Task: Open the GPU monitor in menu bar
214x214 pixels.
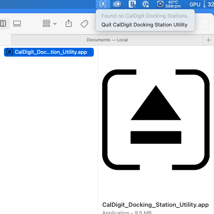Action: pyautogui.click(x=195, y=5)
